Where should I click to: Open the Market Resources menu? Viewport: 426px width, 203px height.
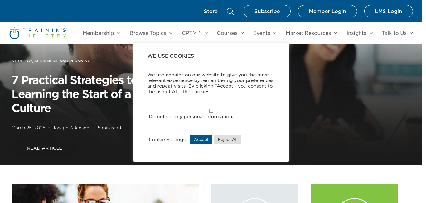click(308, 33)
